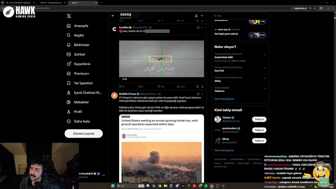The image size is (336, 189).
Task: Follow Tahtacı with Takip et
Action: 259,119
